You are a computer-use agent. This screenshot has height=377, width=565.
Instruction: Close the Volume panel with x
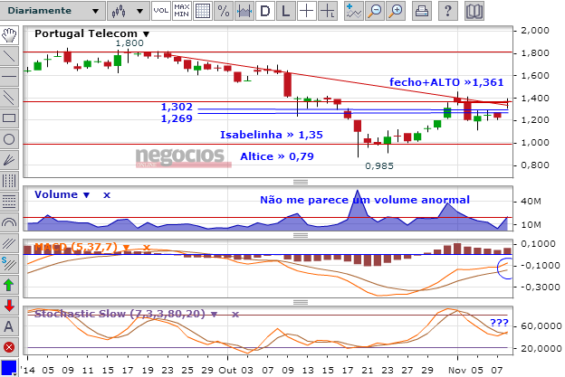[x=107, y=195]
